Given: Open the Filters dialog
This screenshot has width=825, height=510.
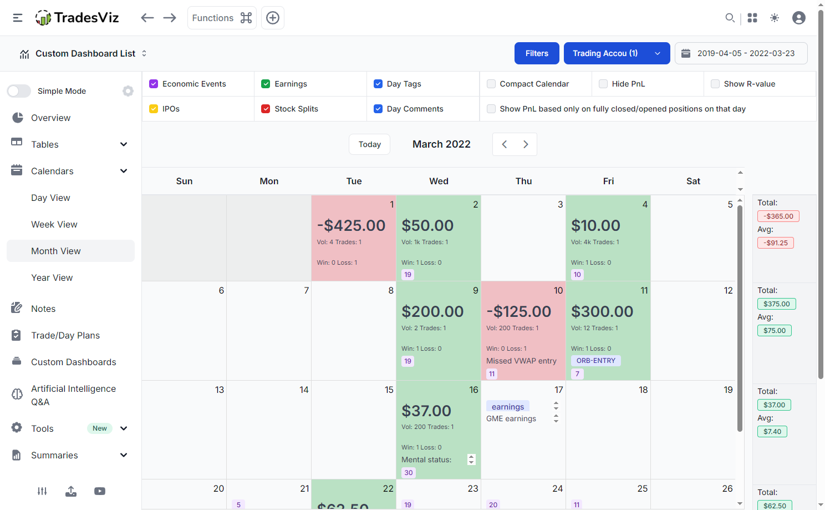Looking at the screenshot, I should (537, 53).
